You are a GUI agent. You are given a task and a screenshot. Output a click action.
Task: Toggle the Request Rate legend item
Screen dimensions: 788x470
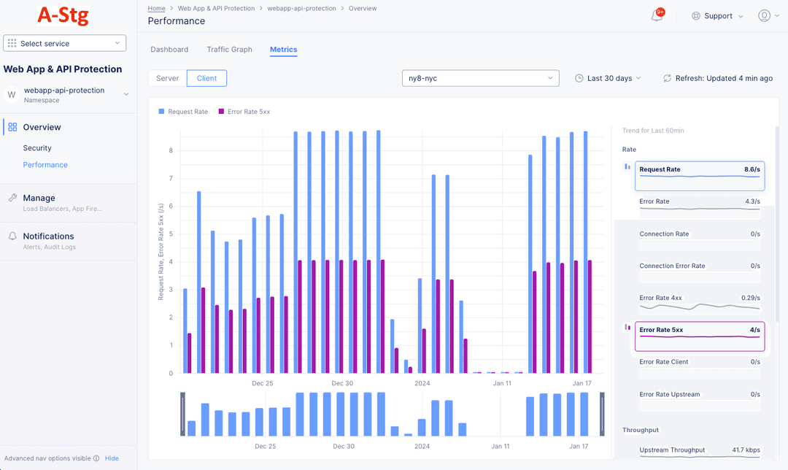tap(183, 112)
